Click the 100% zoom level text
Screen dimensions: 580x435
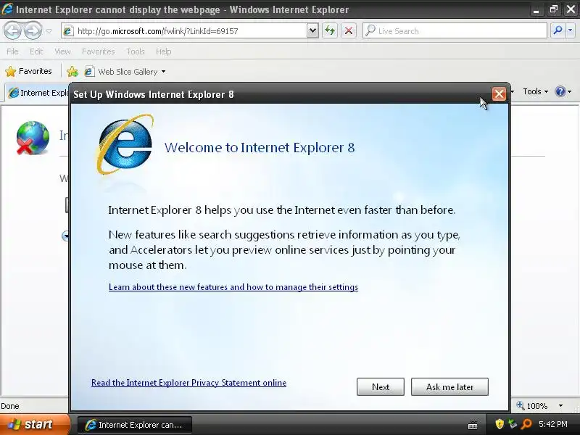[x=536, y=406]
